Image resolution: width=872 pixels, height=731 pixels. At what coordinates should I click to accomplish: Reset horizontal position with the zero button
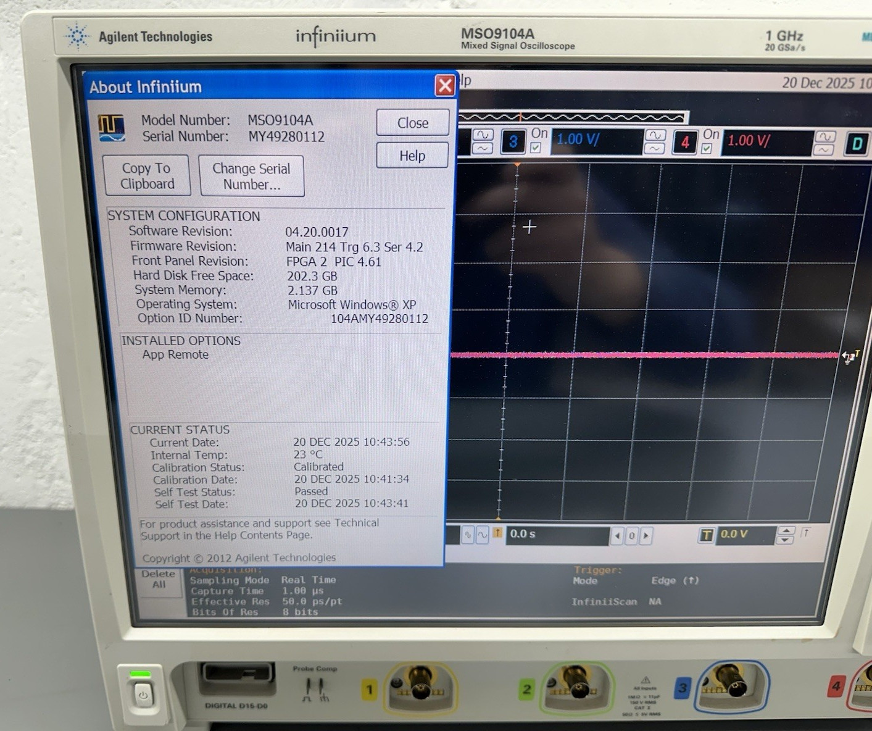click(631, 536)
